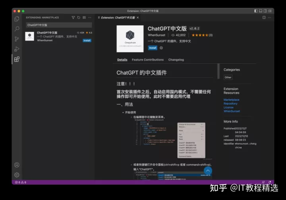Open notifications bell in status bar

(270, 182)
